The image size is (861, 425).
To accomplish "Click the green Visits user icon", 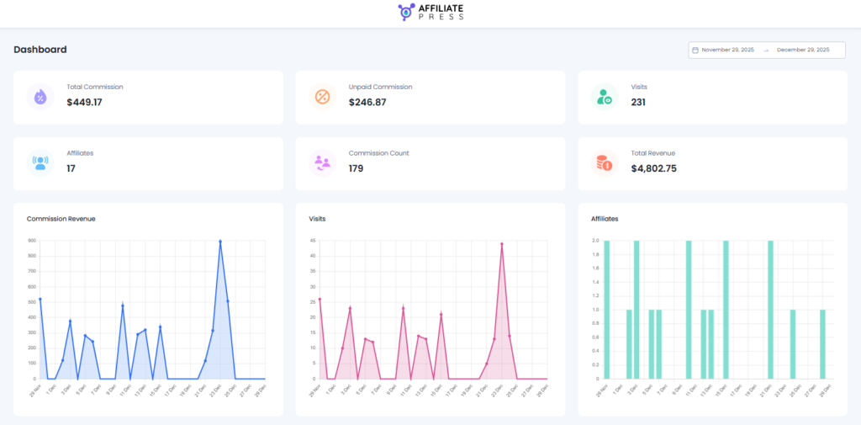I will pyautogui.click(x=604, y=97).
